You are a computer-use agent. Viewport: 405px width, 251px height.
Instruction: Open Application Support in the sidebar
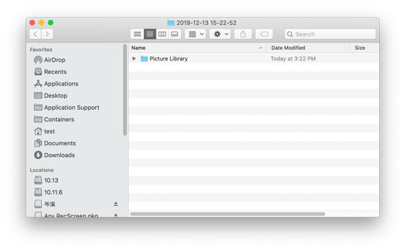point(67,108)
